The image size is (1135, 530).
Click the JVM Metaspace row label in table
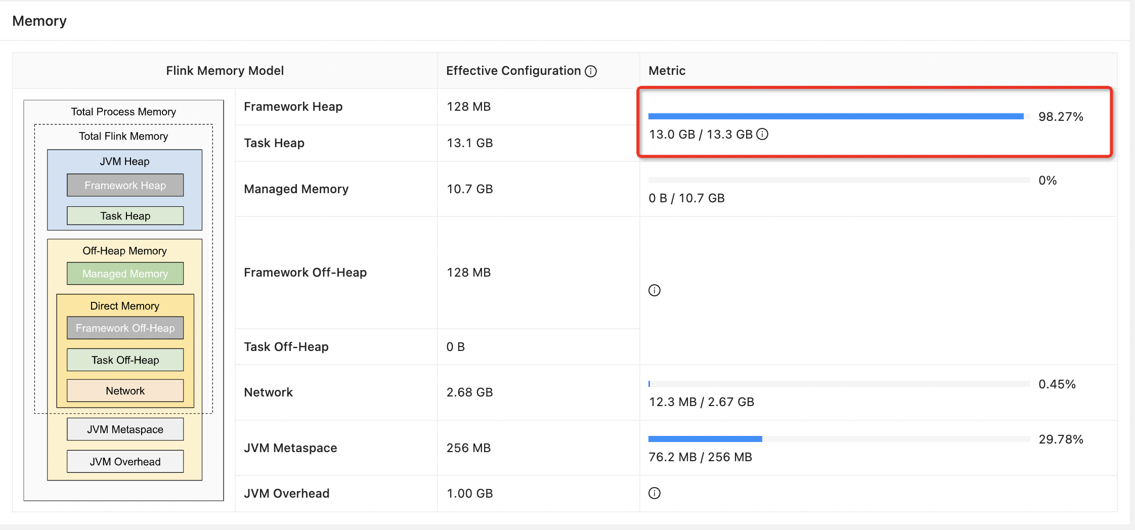290,448
